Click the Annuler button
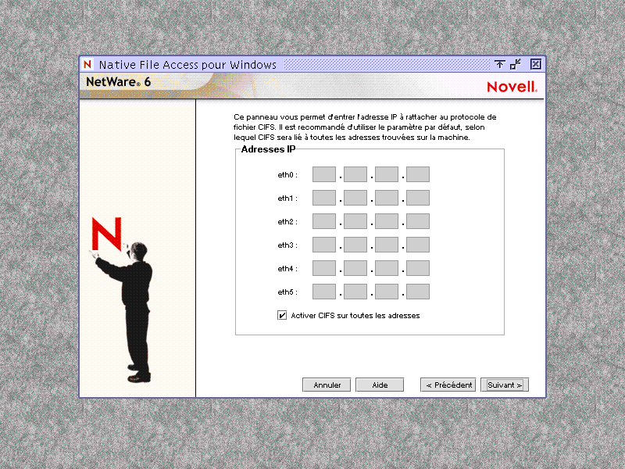This screenshot has height=469, width=625. (327, 385)
